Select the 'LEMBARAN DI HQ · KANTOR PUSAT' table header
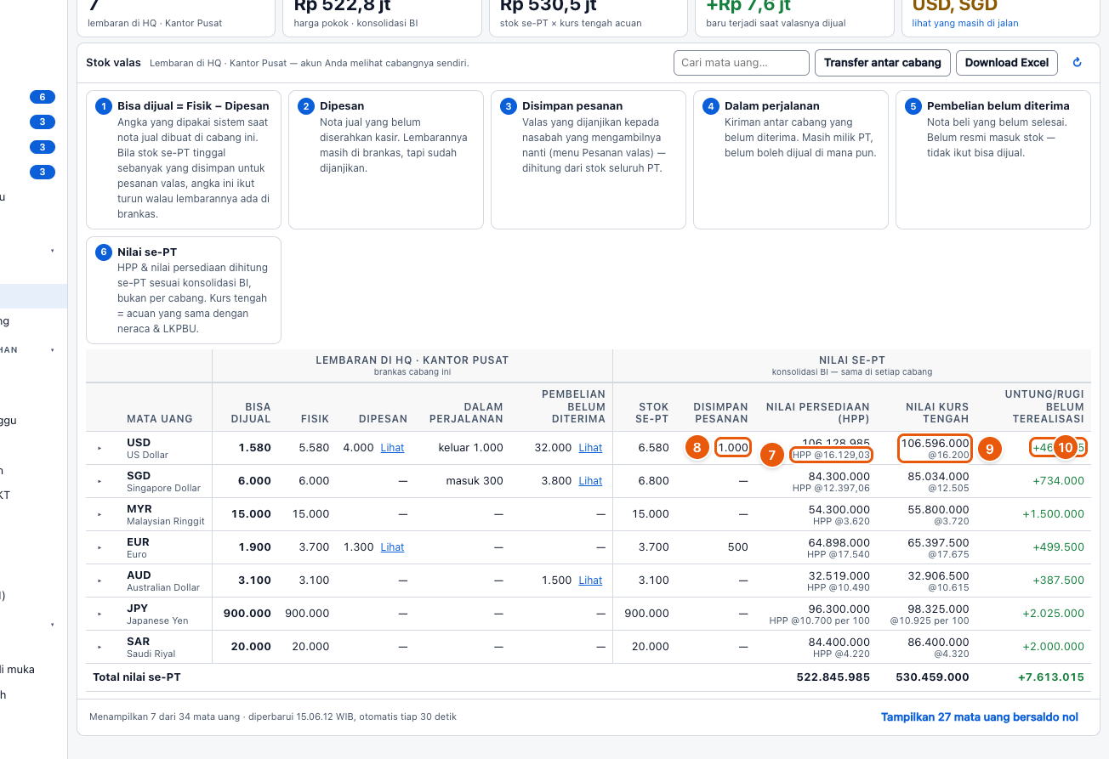 [x=412, y=360]
